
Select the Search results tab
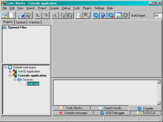(110, 108)
